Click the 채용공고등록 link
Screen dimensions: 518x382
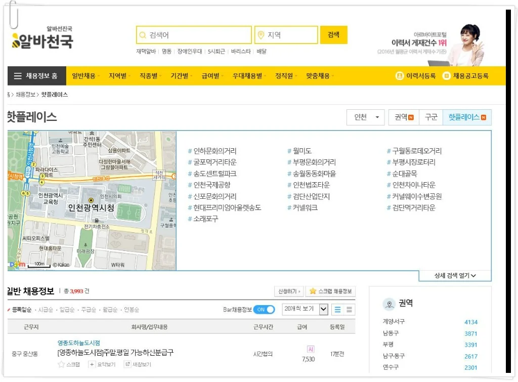click(470, 76)
